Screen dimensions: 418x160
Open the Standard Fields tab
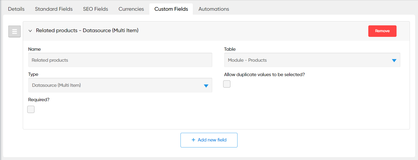coord(54,9)
